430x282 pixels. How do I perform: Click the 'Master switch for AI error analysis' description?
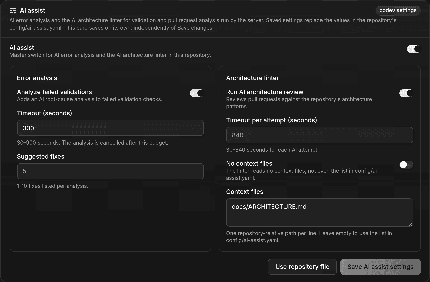point(110,55)
